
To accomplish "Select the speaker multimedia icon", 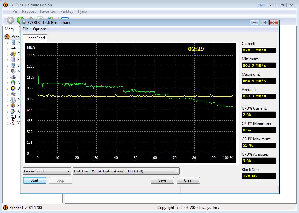I will tap(13, 71).
